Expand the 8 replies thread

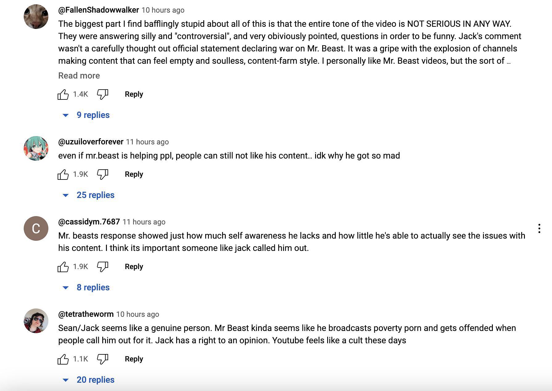tap(86, 288)
